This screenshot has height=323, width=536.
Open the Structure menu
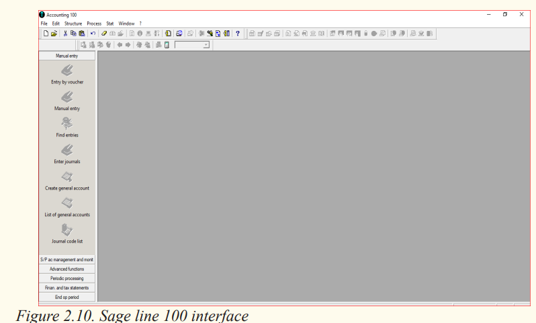(73, 24)
